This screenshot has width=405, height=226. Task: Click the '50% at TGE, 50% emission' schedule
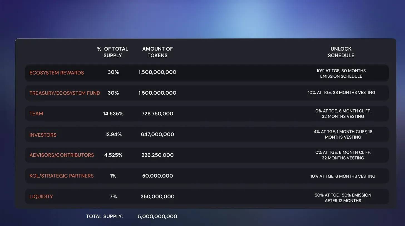click(x=343, y=198)
